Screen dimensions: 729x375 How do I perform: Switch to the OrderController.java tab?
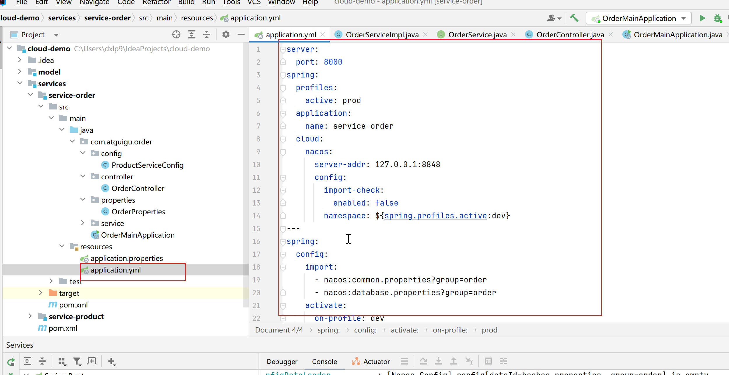(570, 35)
